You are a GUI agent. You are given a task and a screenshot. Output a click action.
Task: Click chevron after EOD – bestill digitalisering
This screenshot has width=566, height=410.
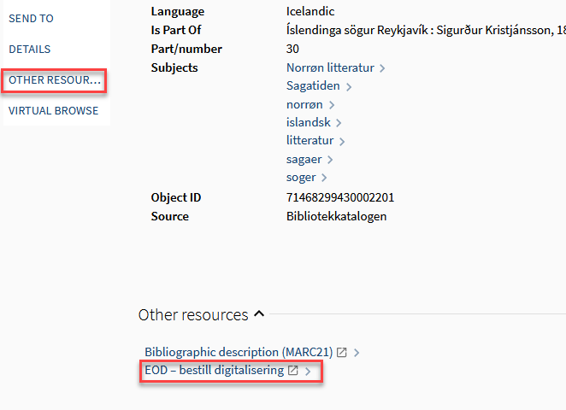pos(308,371)
